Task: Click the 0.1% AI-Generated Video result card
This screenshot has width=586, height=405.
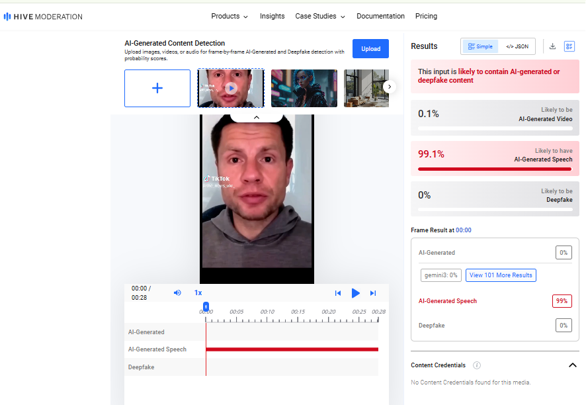Action: pos(495,117)
